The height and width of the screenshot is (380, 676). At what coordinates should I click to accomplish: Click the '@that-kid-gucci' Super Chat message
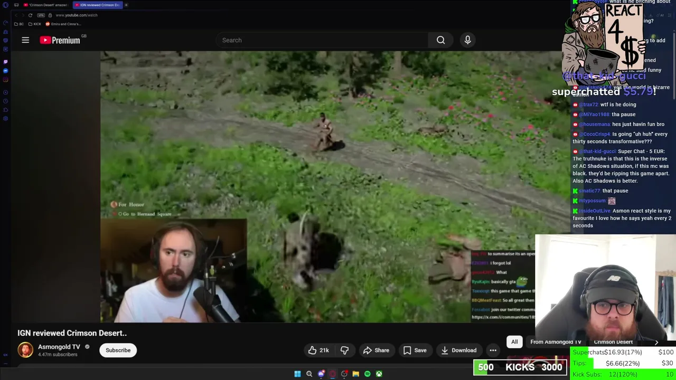[x=621, y=166]
